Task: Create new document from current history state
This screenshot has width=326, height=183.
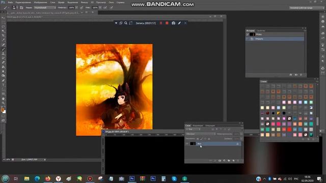Action: pyautogui.click(x=291, y=75)
